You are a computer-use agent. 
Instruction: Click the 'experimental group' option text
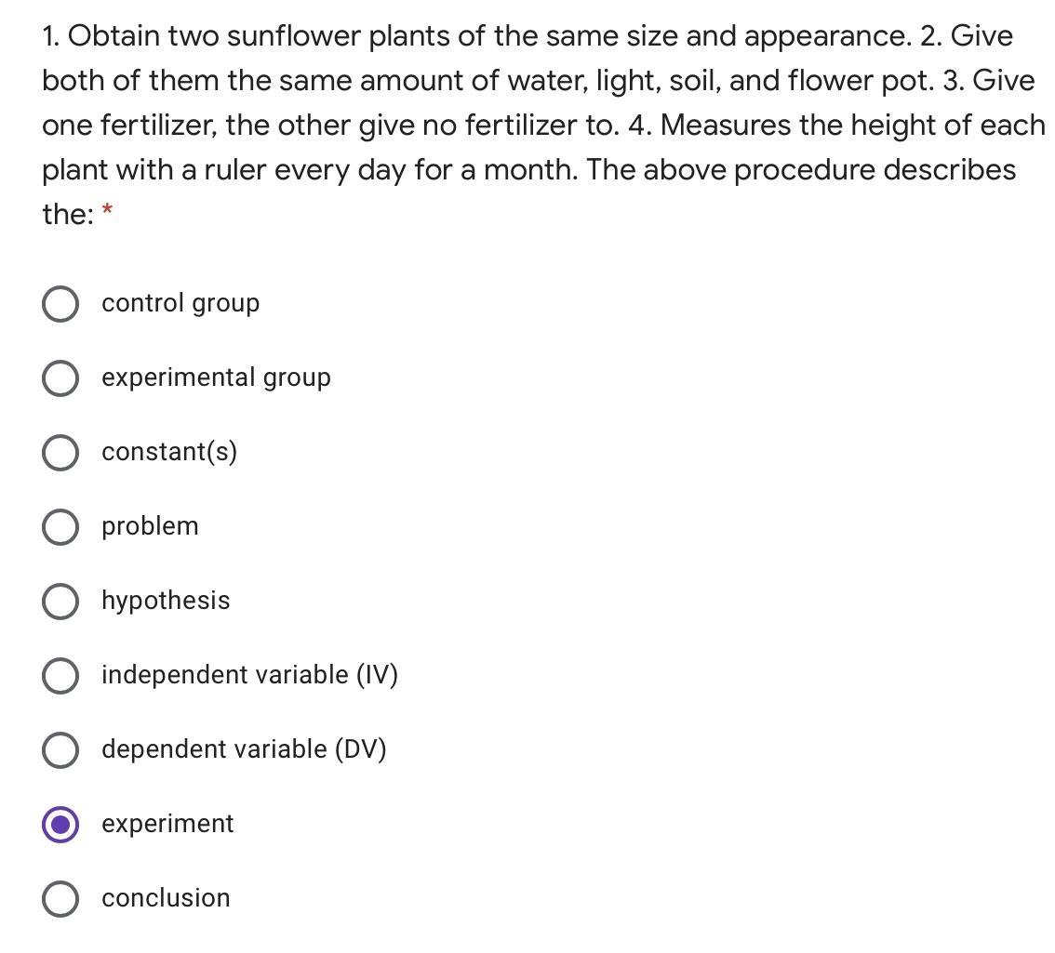click(216, 377)
